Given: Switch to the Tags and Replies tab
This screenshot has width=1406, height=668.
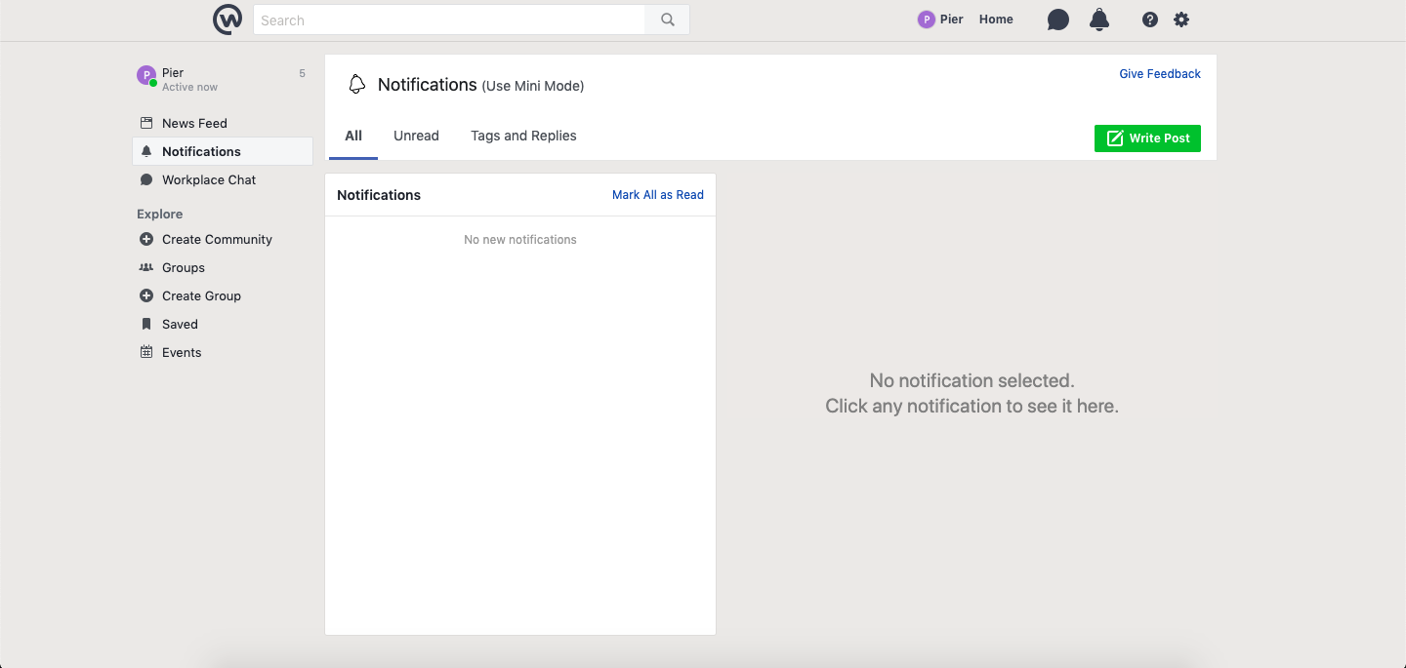Looking at the screenshot, I should coord(523,136).
